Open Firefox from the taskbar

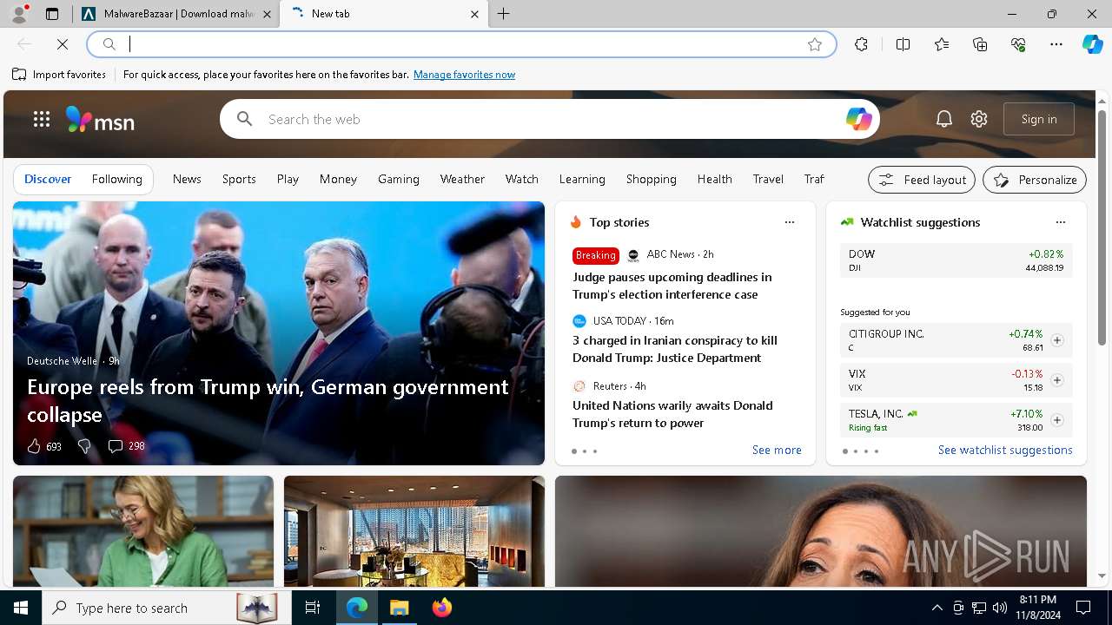pyautogui.click(x=442, y=608)
